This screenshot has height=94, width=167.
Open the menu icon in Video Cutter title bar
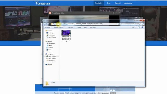[114, 13]
